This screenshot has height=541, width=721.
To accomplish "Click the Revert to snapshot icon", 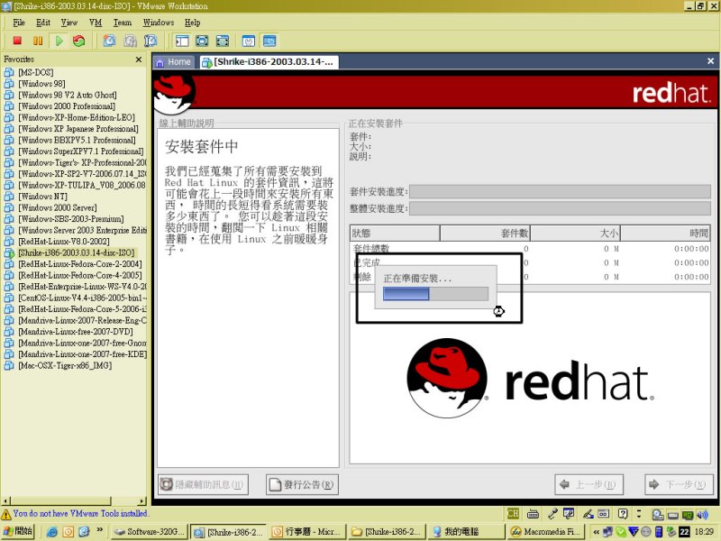I will tap(130, 41).
